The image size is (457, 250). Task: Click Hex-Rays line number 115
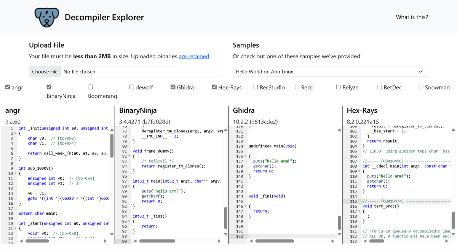353,201
